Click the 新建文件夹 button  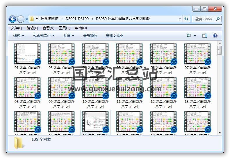tap(114, 36)
